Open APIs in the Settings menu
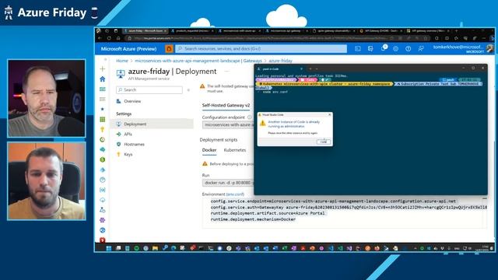 tap(128, 134)
